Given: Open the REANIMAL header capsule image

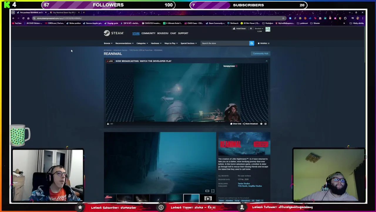Looking at the screenshot, I should (x=244, y=144).
